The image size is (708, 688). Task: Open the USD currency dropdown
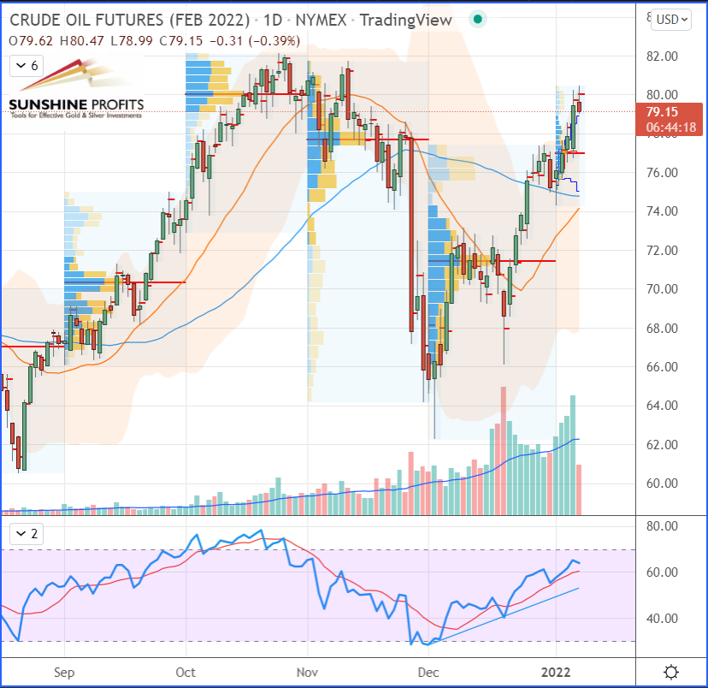point(671,20)
